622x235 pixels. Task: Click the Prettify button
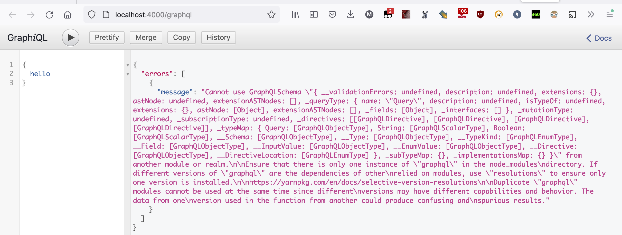107,38
